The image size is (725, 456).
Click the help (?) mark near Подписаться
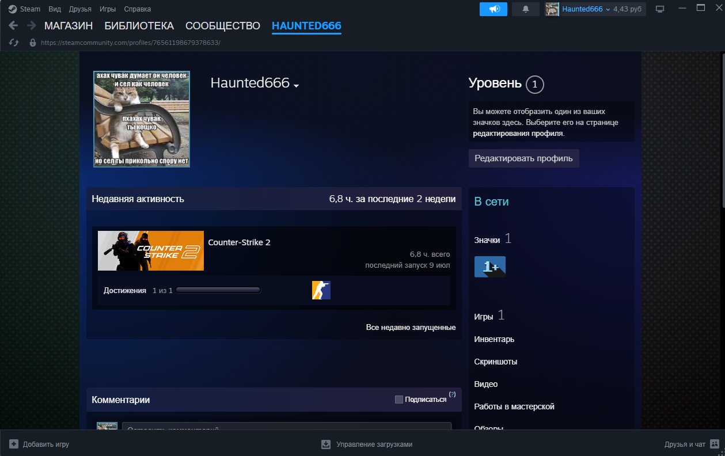tap(452, 394)
